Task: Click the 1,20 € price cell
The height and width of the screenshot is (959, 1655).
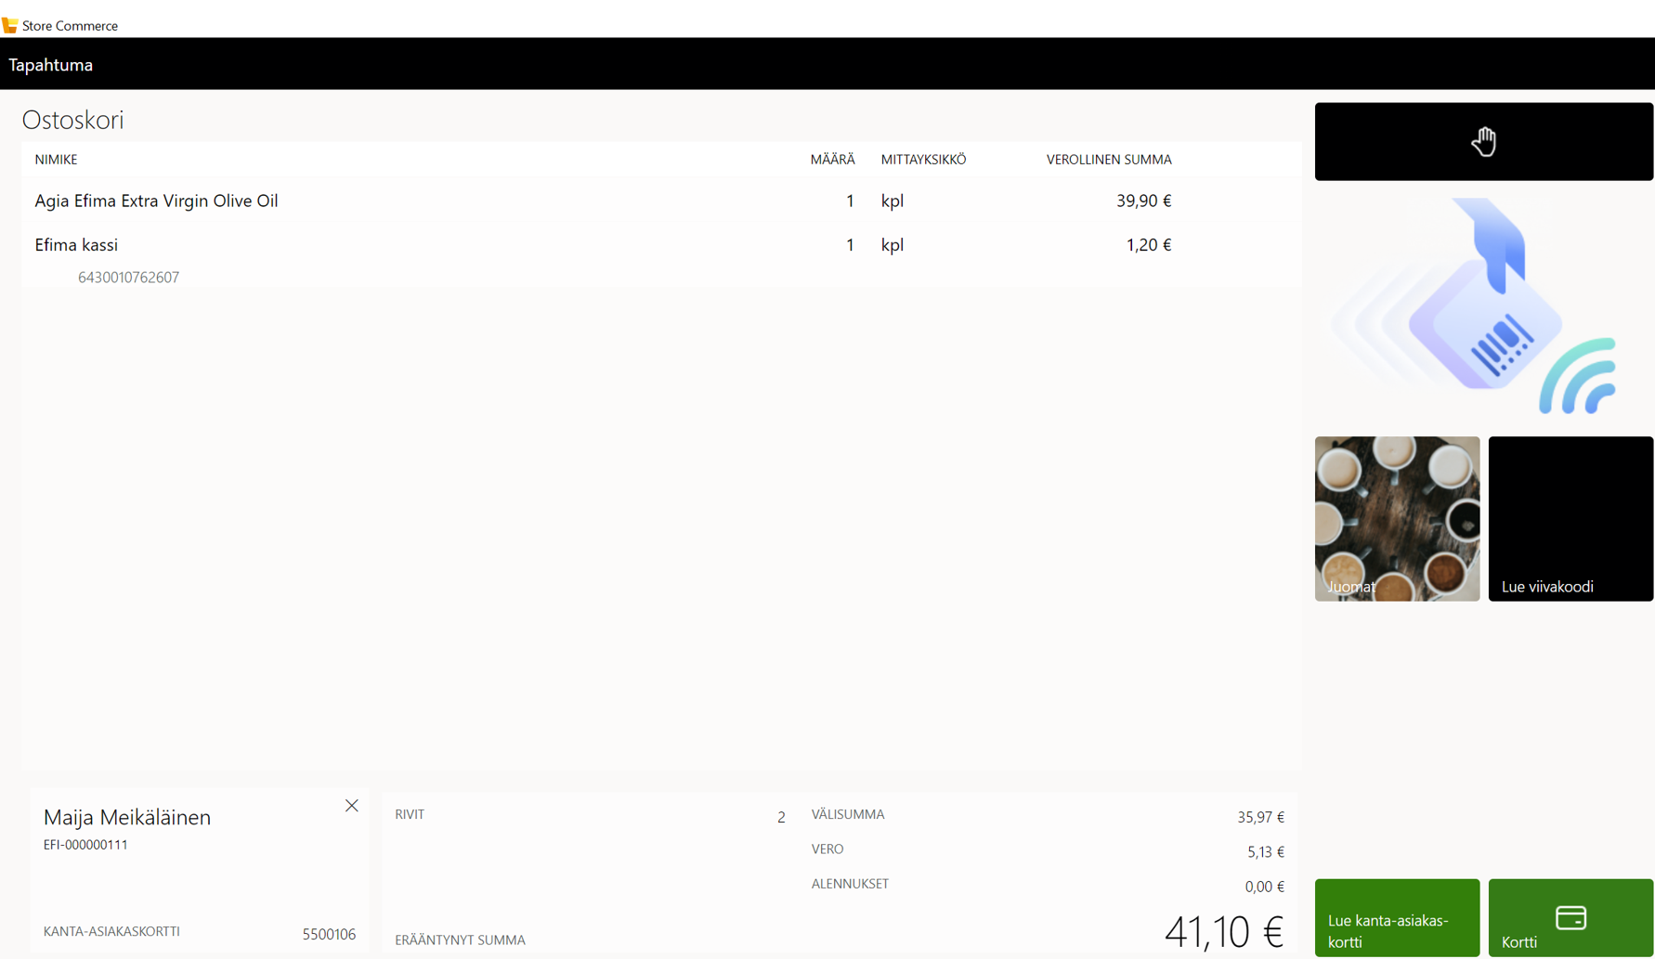Action: click(1148, 245)
